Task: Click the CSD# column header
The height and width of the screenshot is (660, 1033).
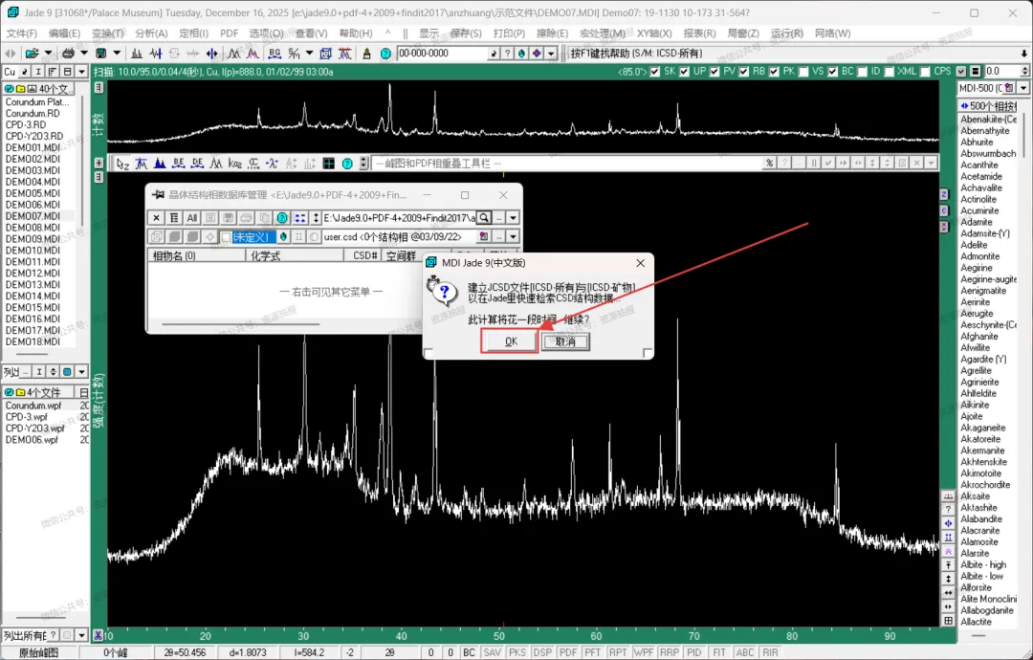Action: tap(363, 255)
